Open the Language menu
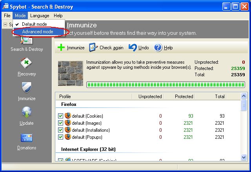The image size is (251, 172). coord(40,16)
